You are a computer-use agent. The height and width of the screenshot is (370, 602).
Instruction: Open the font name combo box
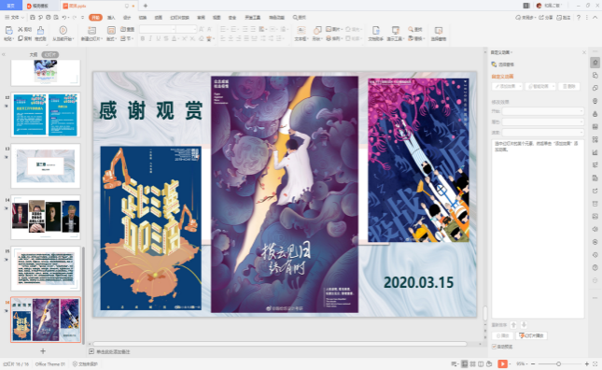(158, 29)
